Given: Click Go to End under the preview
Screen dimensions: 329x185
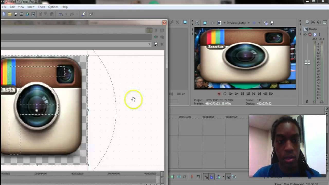Looking at the screenshot, I should coord(259,94).
